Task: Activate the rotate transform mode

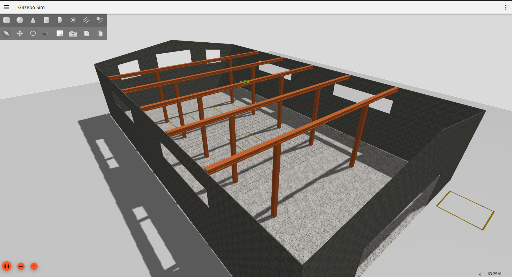Action: (x=33, y=33)
